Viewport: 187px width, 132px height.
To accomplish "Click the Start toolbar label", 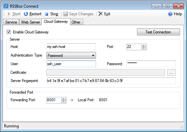I will tap(17, 14).
